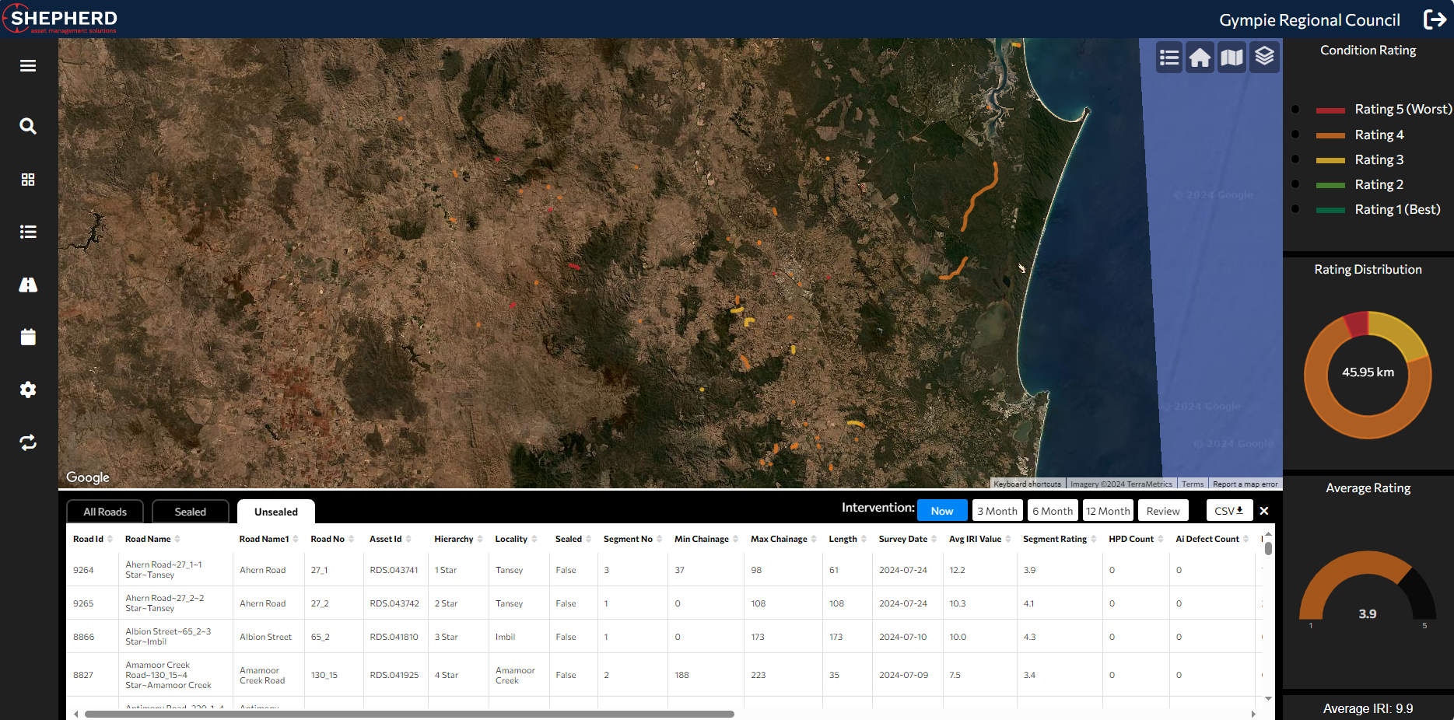Screen dimensions: 1454x720
Task: Open the calendar sidebar icon
Action: coord(28,337)
